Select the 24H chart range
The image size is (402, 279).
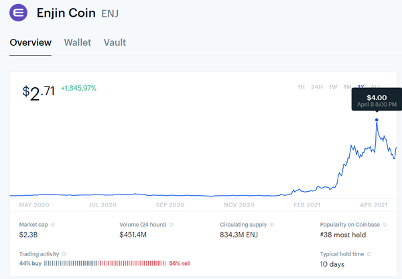318,87
